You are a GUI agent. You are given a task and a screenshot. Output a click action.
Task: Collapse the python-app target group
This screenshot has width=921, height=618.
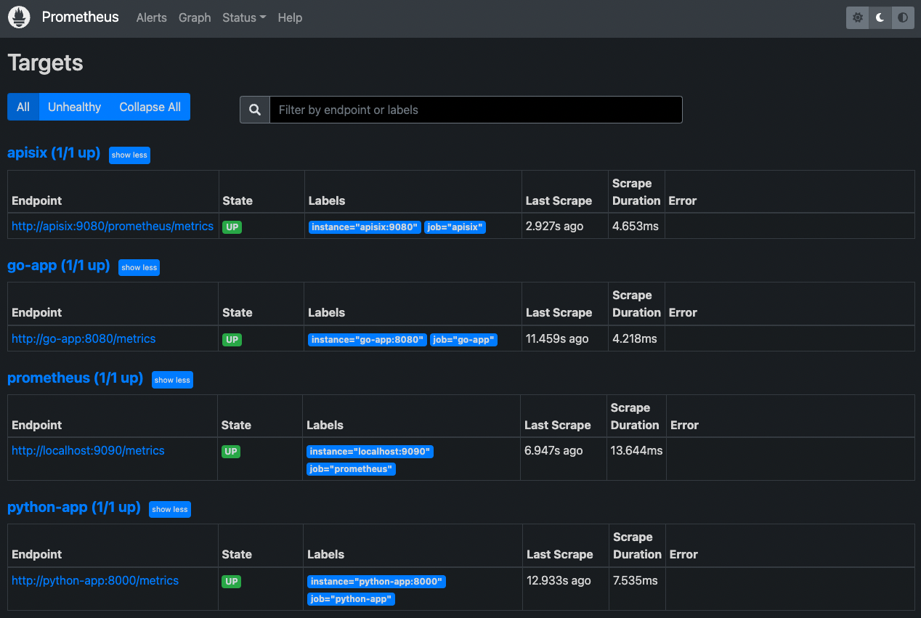[x=169, y=509]
